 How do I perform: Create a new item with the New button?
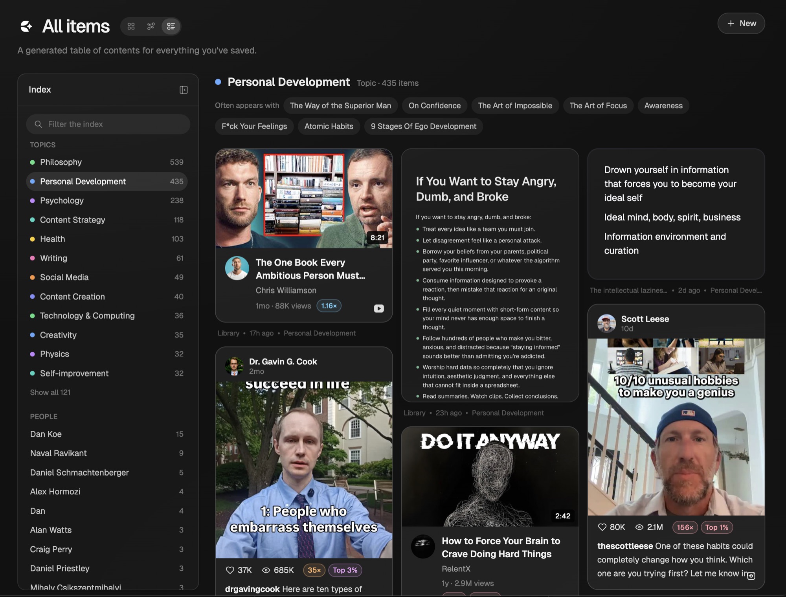(x=741, y=24)
